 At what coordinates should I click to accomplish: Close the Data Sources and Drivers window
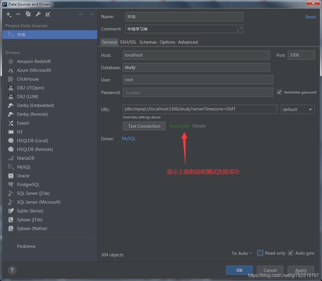pyautogui.click(x=313, y=3)
